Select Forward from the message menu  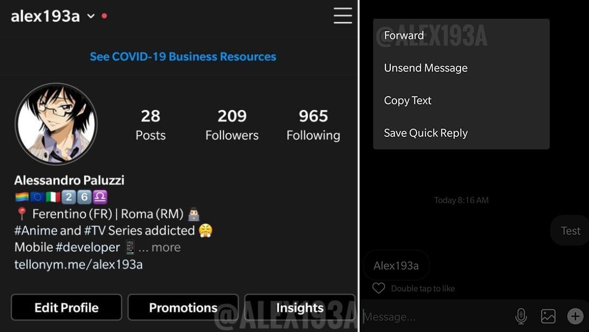tap(461, 35)
